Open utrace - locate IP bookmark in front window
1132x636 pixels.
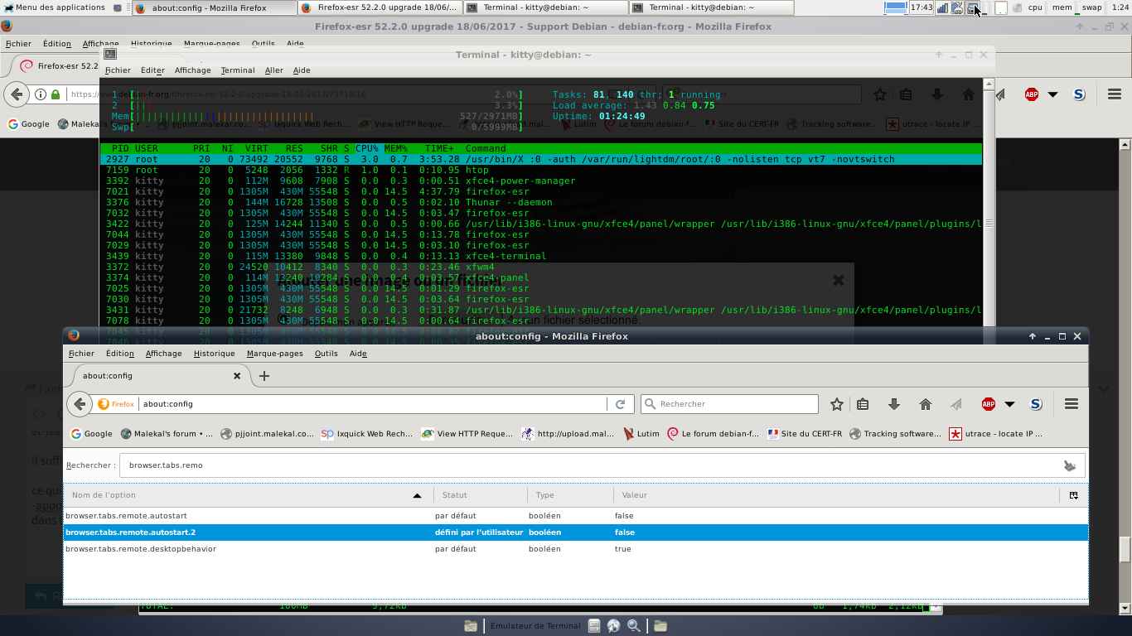coord(996,434)
